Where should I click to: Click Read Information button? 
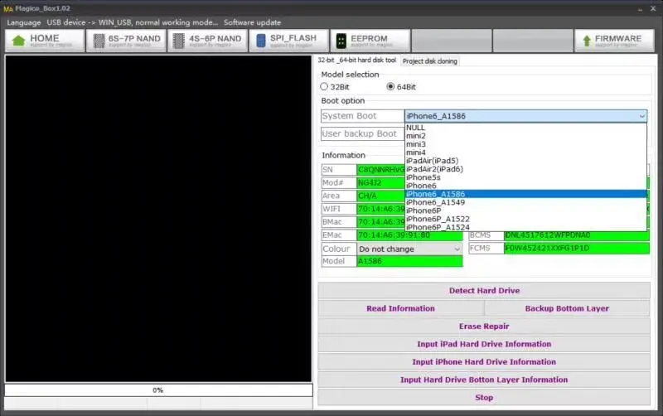pyautogui.click(x=400, y=308)
